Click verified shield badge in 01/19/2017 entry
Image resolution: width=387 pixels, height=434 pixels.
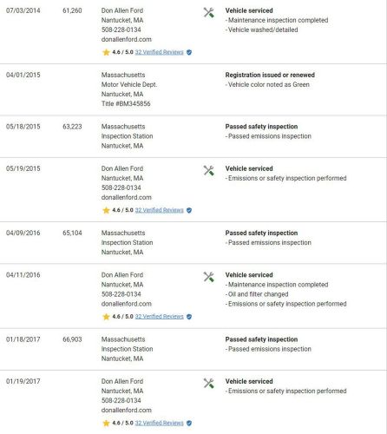pos(189,424)
